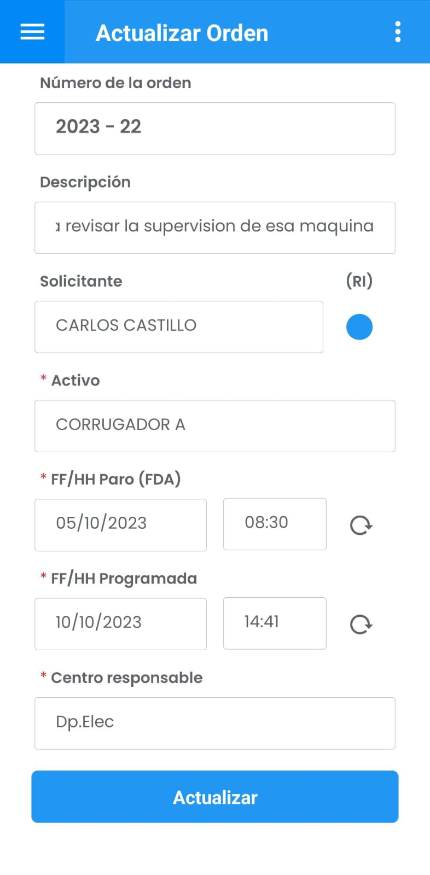
Task: Pick the Paro date 05/10/2023
Action: pos(120,525)
